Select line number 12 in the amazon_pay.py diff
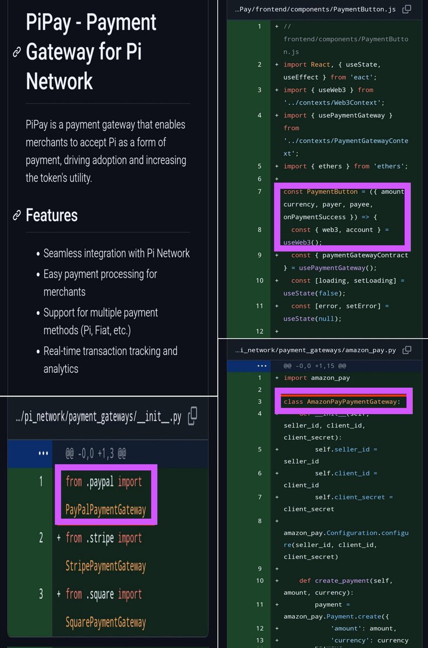428x648 pixels. pyautogui.click(x=259, y=628)
